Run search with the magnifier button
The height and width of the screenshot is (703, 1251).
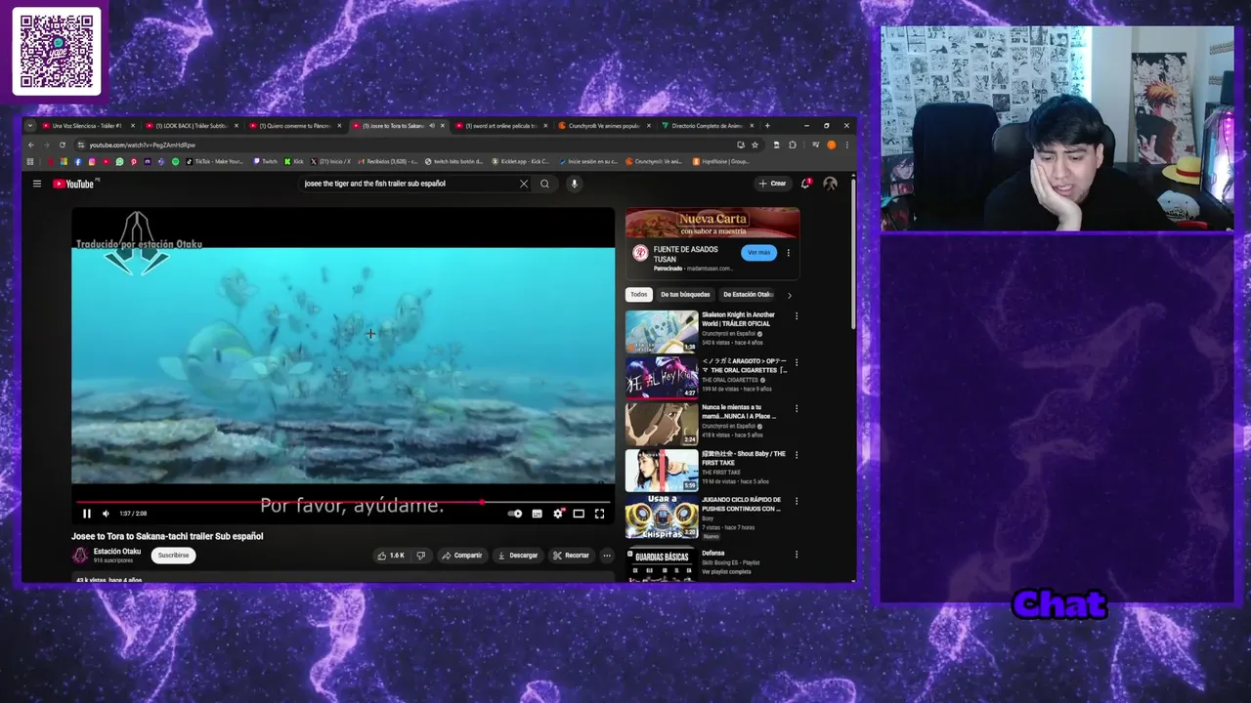(x=545, y=184)
